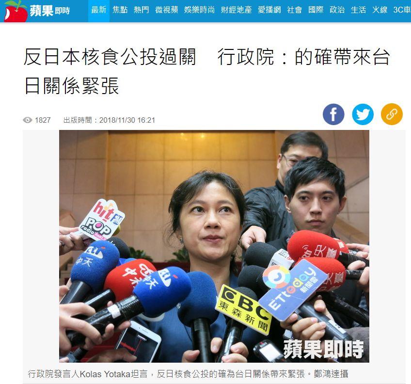Open the main article press photo
This screenshot has height=384, width=411.
click(x=214, y=246)
